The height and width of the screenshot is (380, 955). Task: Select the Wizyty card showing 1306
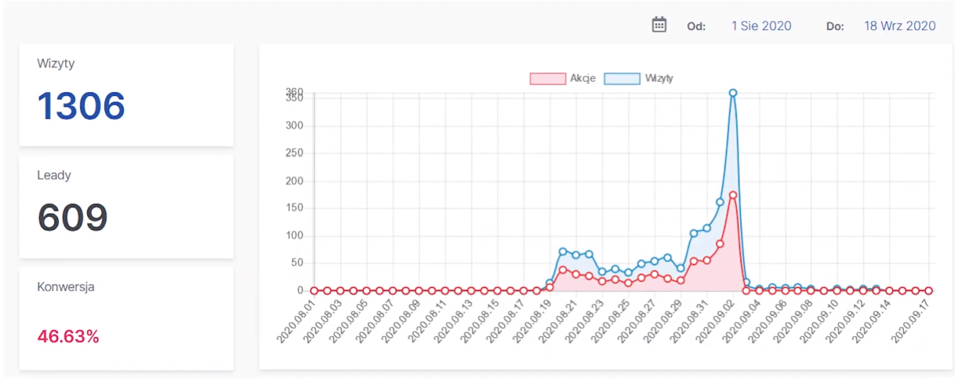(x=126, y=95)
